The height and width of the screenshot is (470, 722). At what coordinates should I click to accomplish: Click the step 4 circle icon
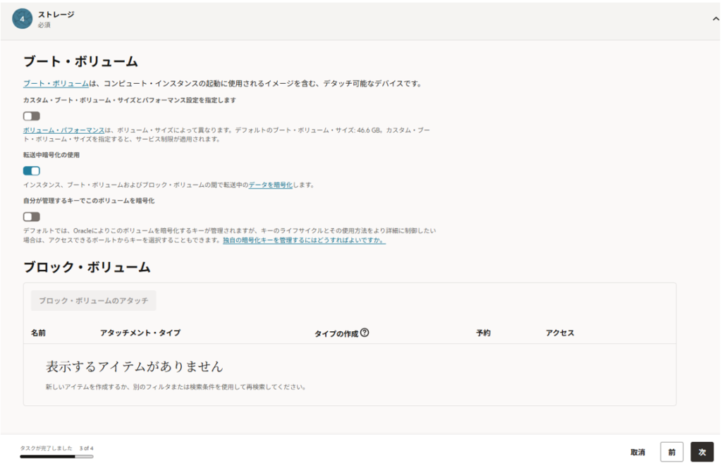(22, 19)
